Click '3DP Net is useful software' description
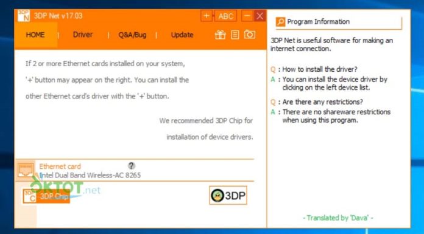Image resolution: width=424 pixels, height=234 pixels. pos(331,44)
